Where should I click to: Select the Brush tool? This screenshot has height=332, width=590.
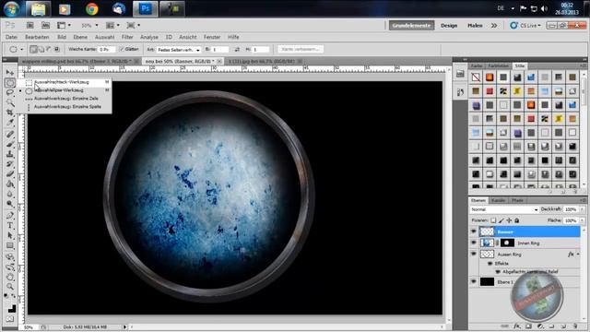point(10,144)
